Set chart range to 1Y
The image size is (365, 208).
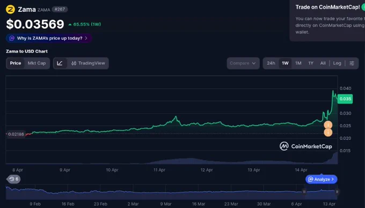pyautogui.click(x=311, y=63)
